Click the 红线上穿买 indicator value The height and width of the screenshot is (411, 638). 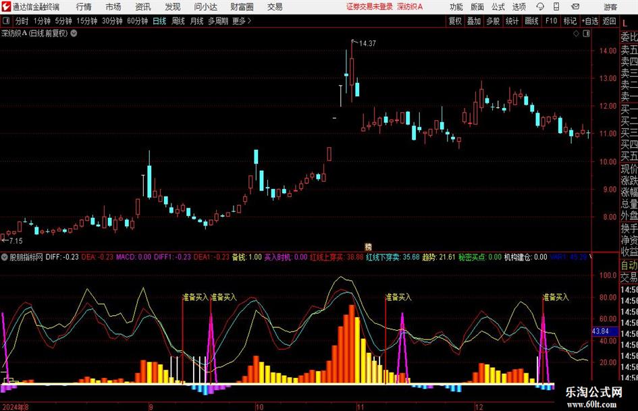tap(337, 256)
